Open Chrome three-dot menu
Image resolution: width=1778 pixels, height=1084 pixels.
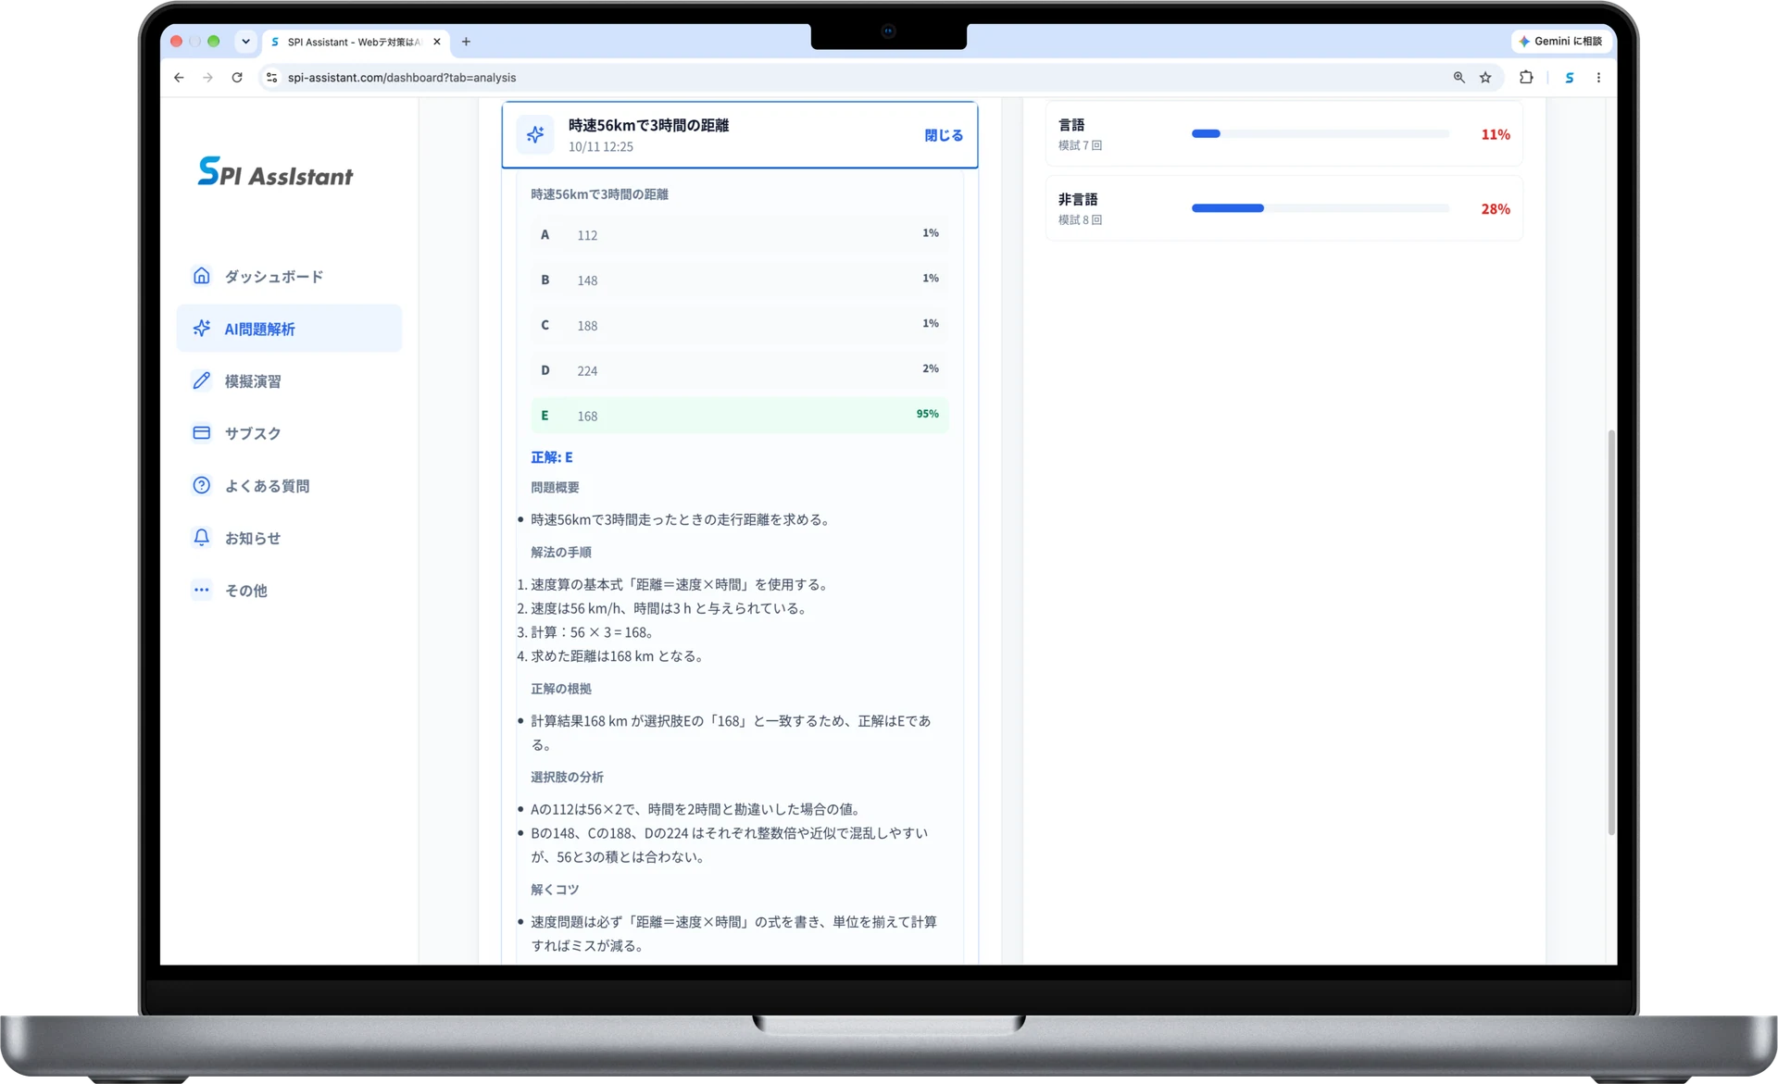(1598, 78)
